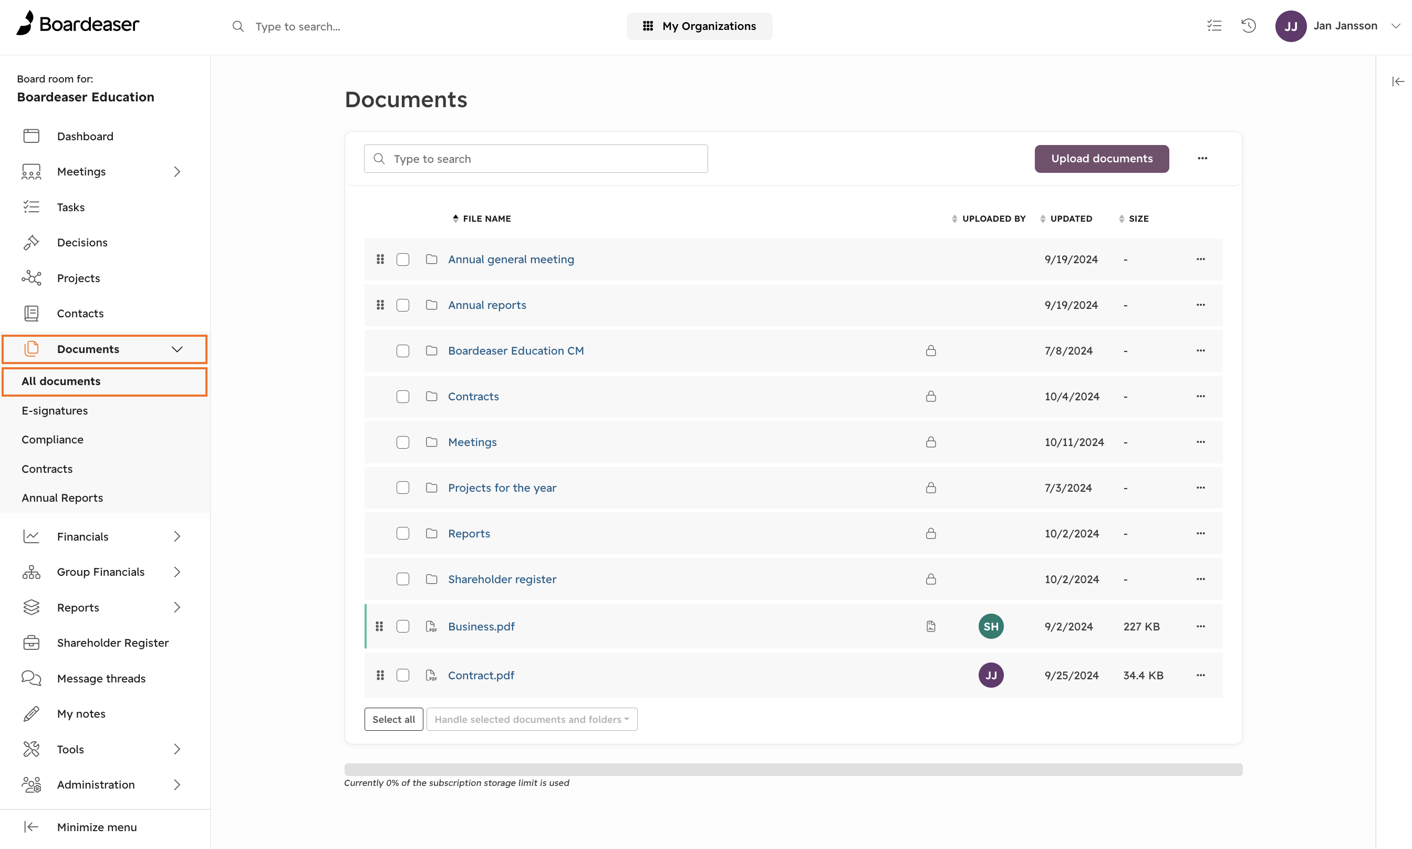The image size is (1412, 849).
Task: Open row options for Annual general meeting
Action: click(1200, 259)
